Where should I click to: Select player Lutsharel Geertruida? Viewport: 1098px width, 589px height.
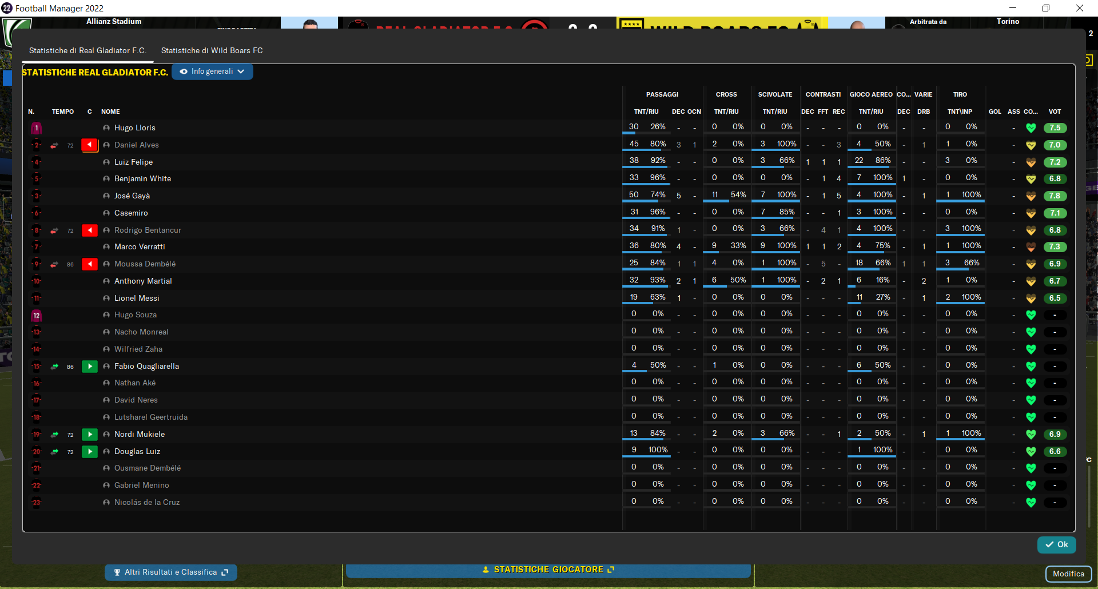151,417
